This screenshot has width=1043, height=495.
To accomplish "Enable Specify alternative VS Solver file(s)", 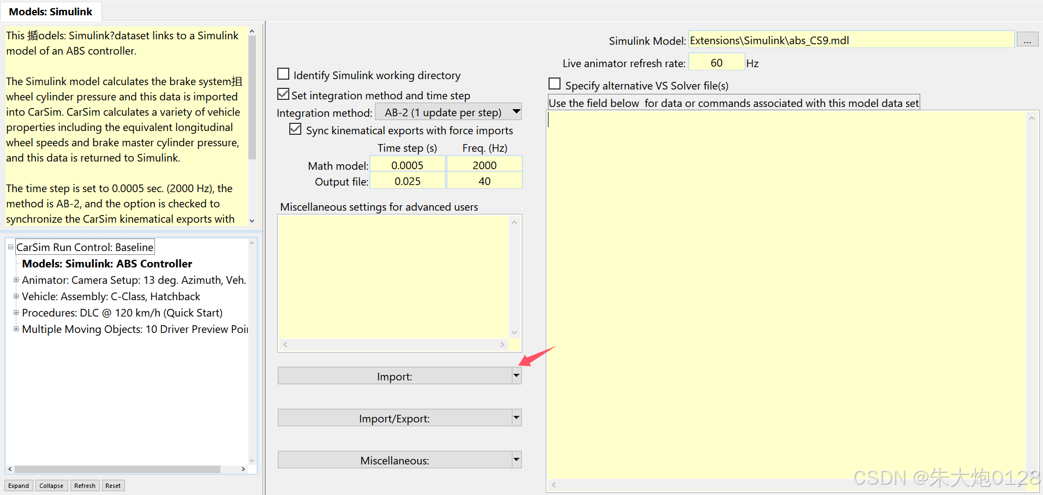I will point(555,84).
